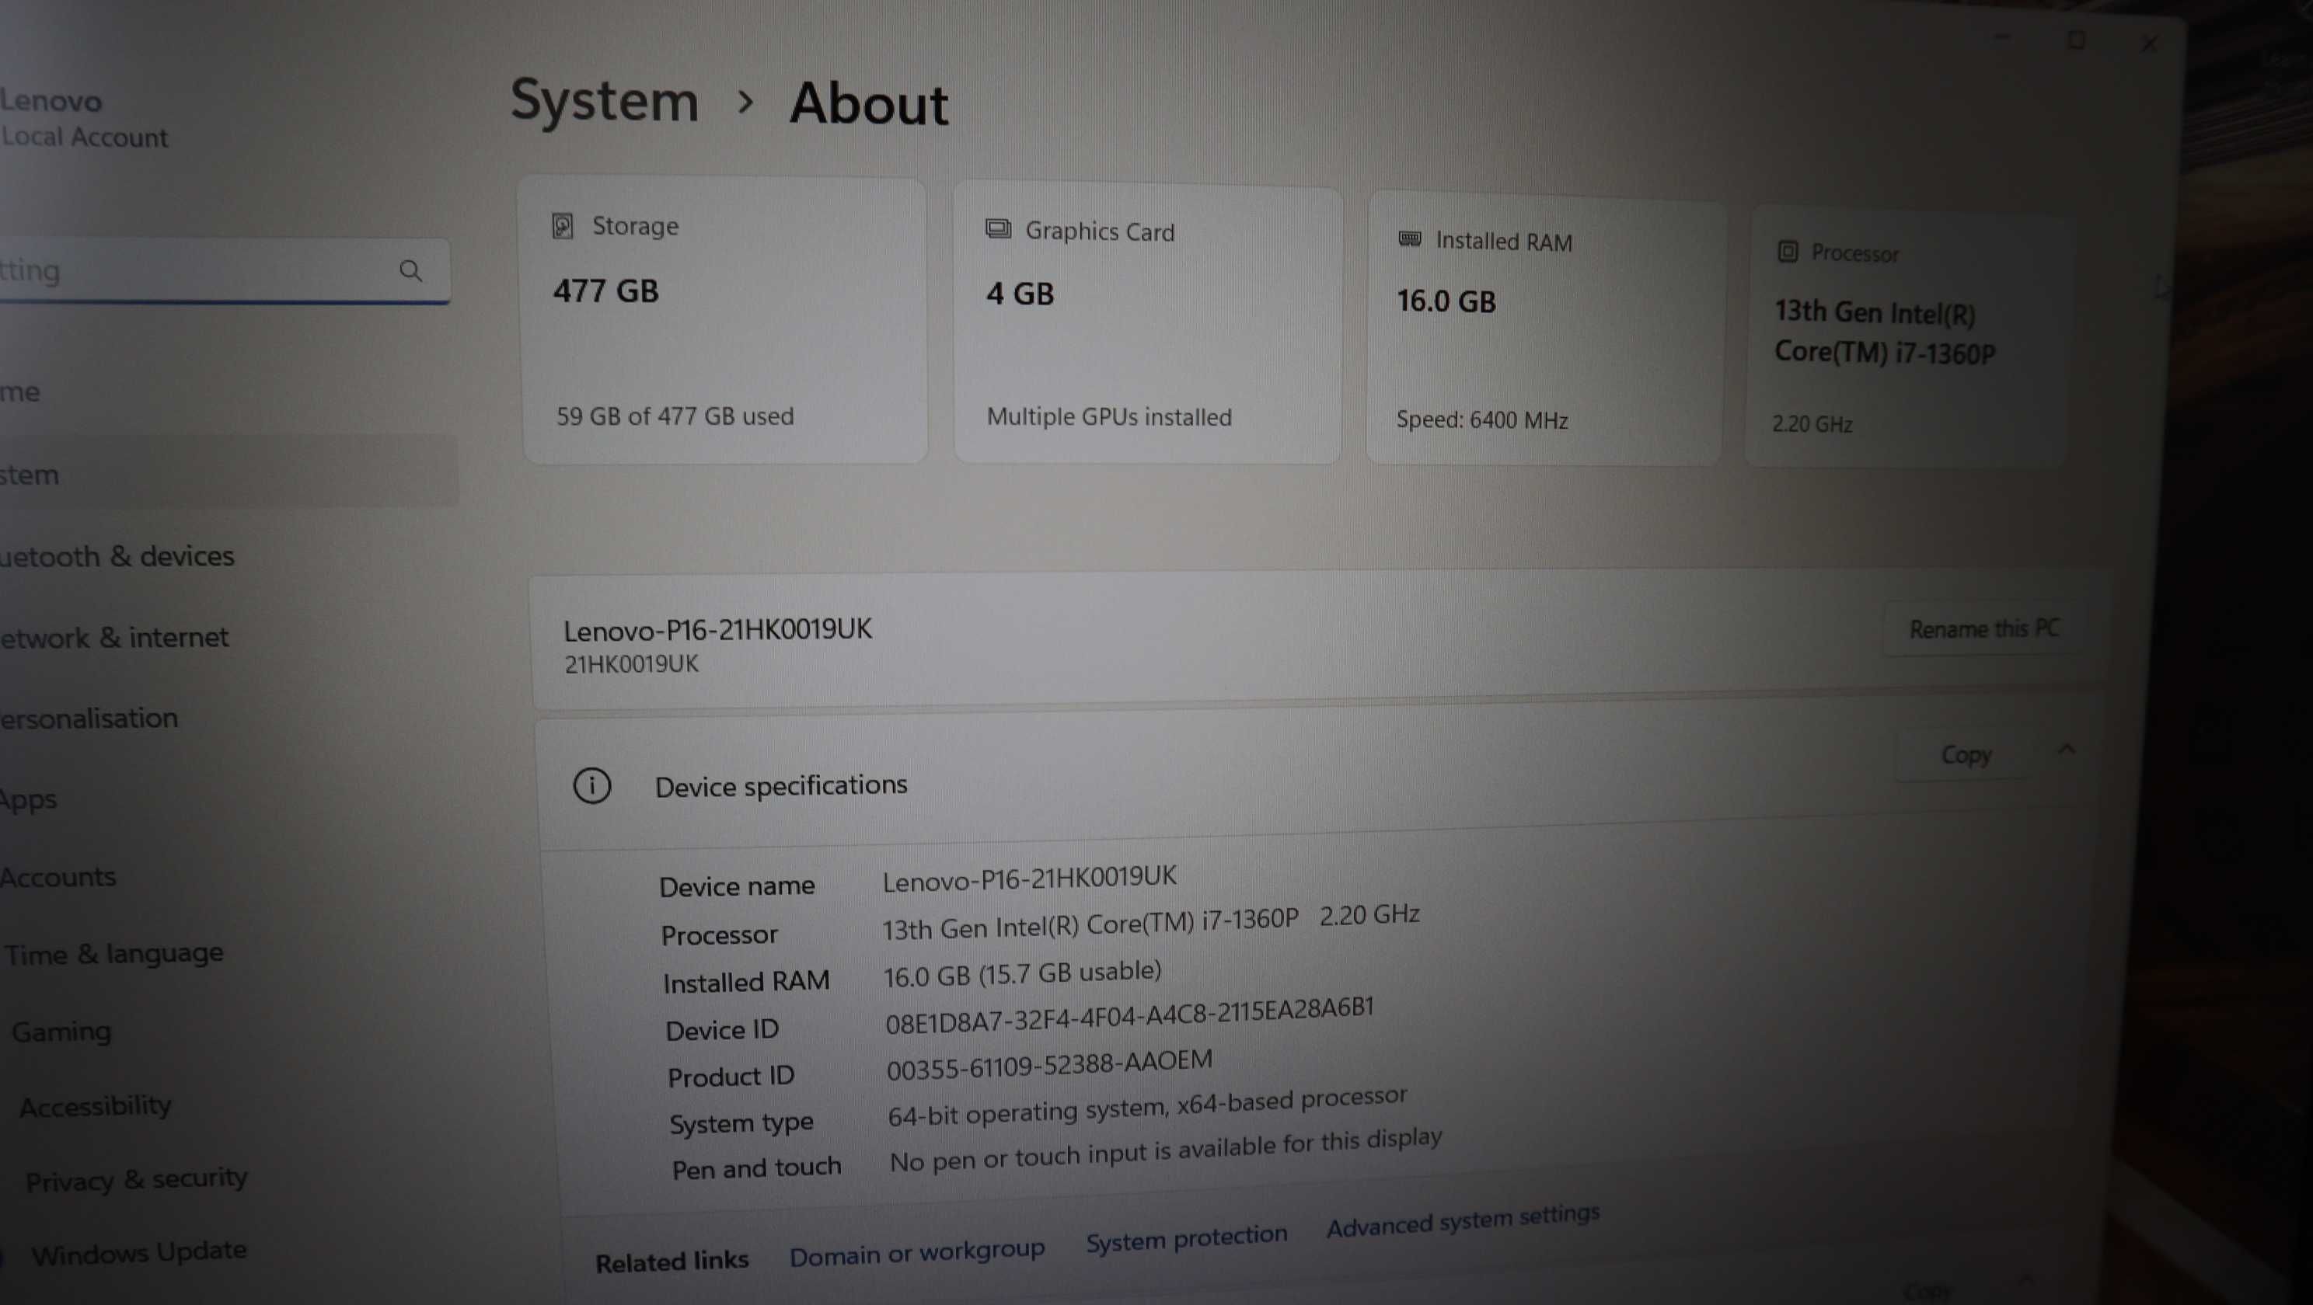Open the Processor i7-1360P card
The image size is (2313, 1305).
1907,336
